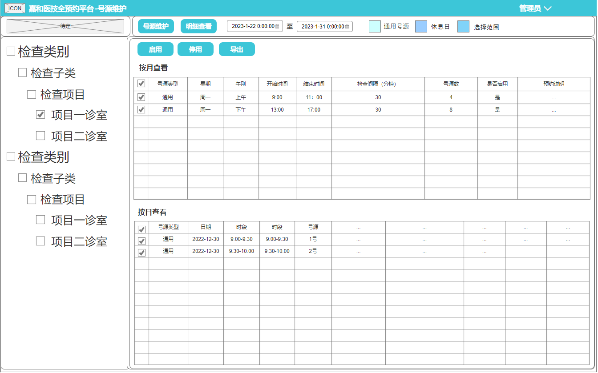This screenshot has width=598, height=373.
Task: Export data with the 导出 button
Action: (237, 49)
